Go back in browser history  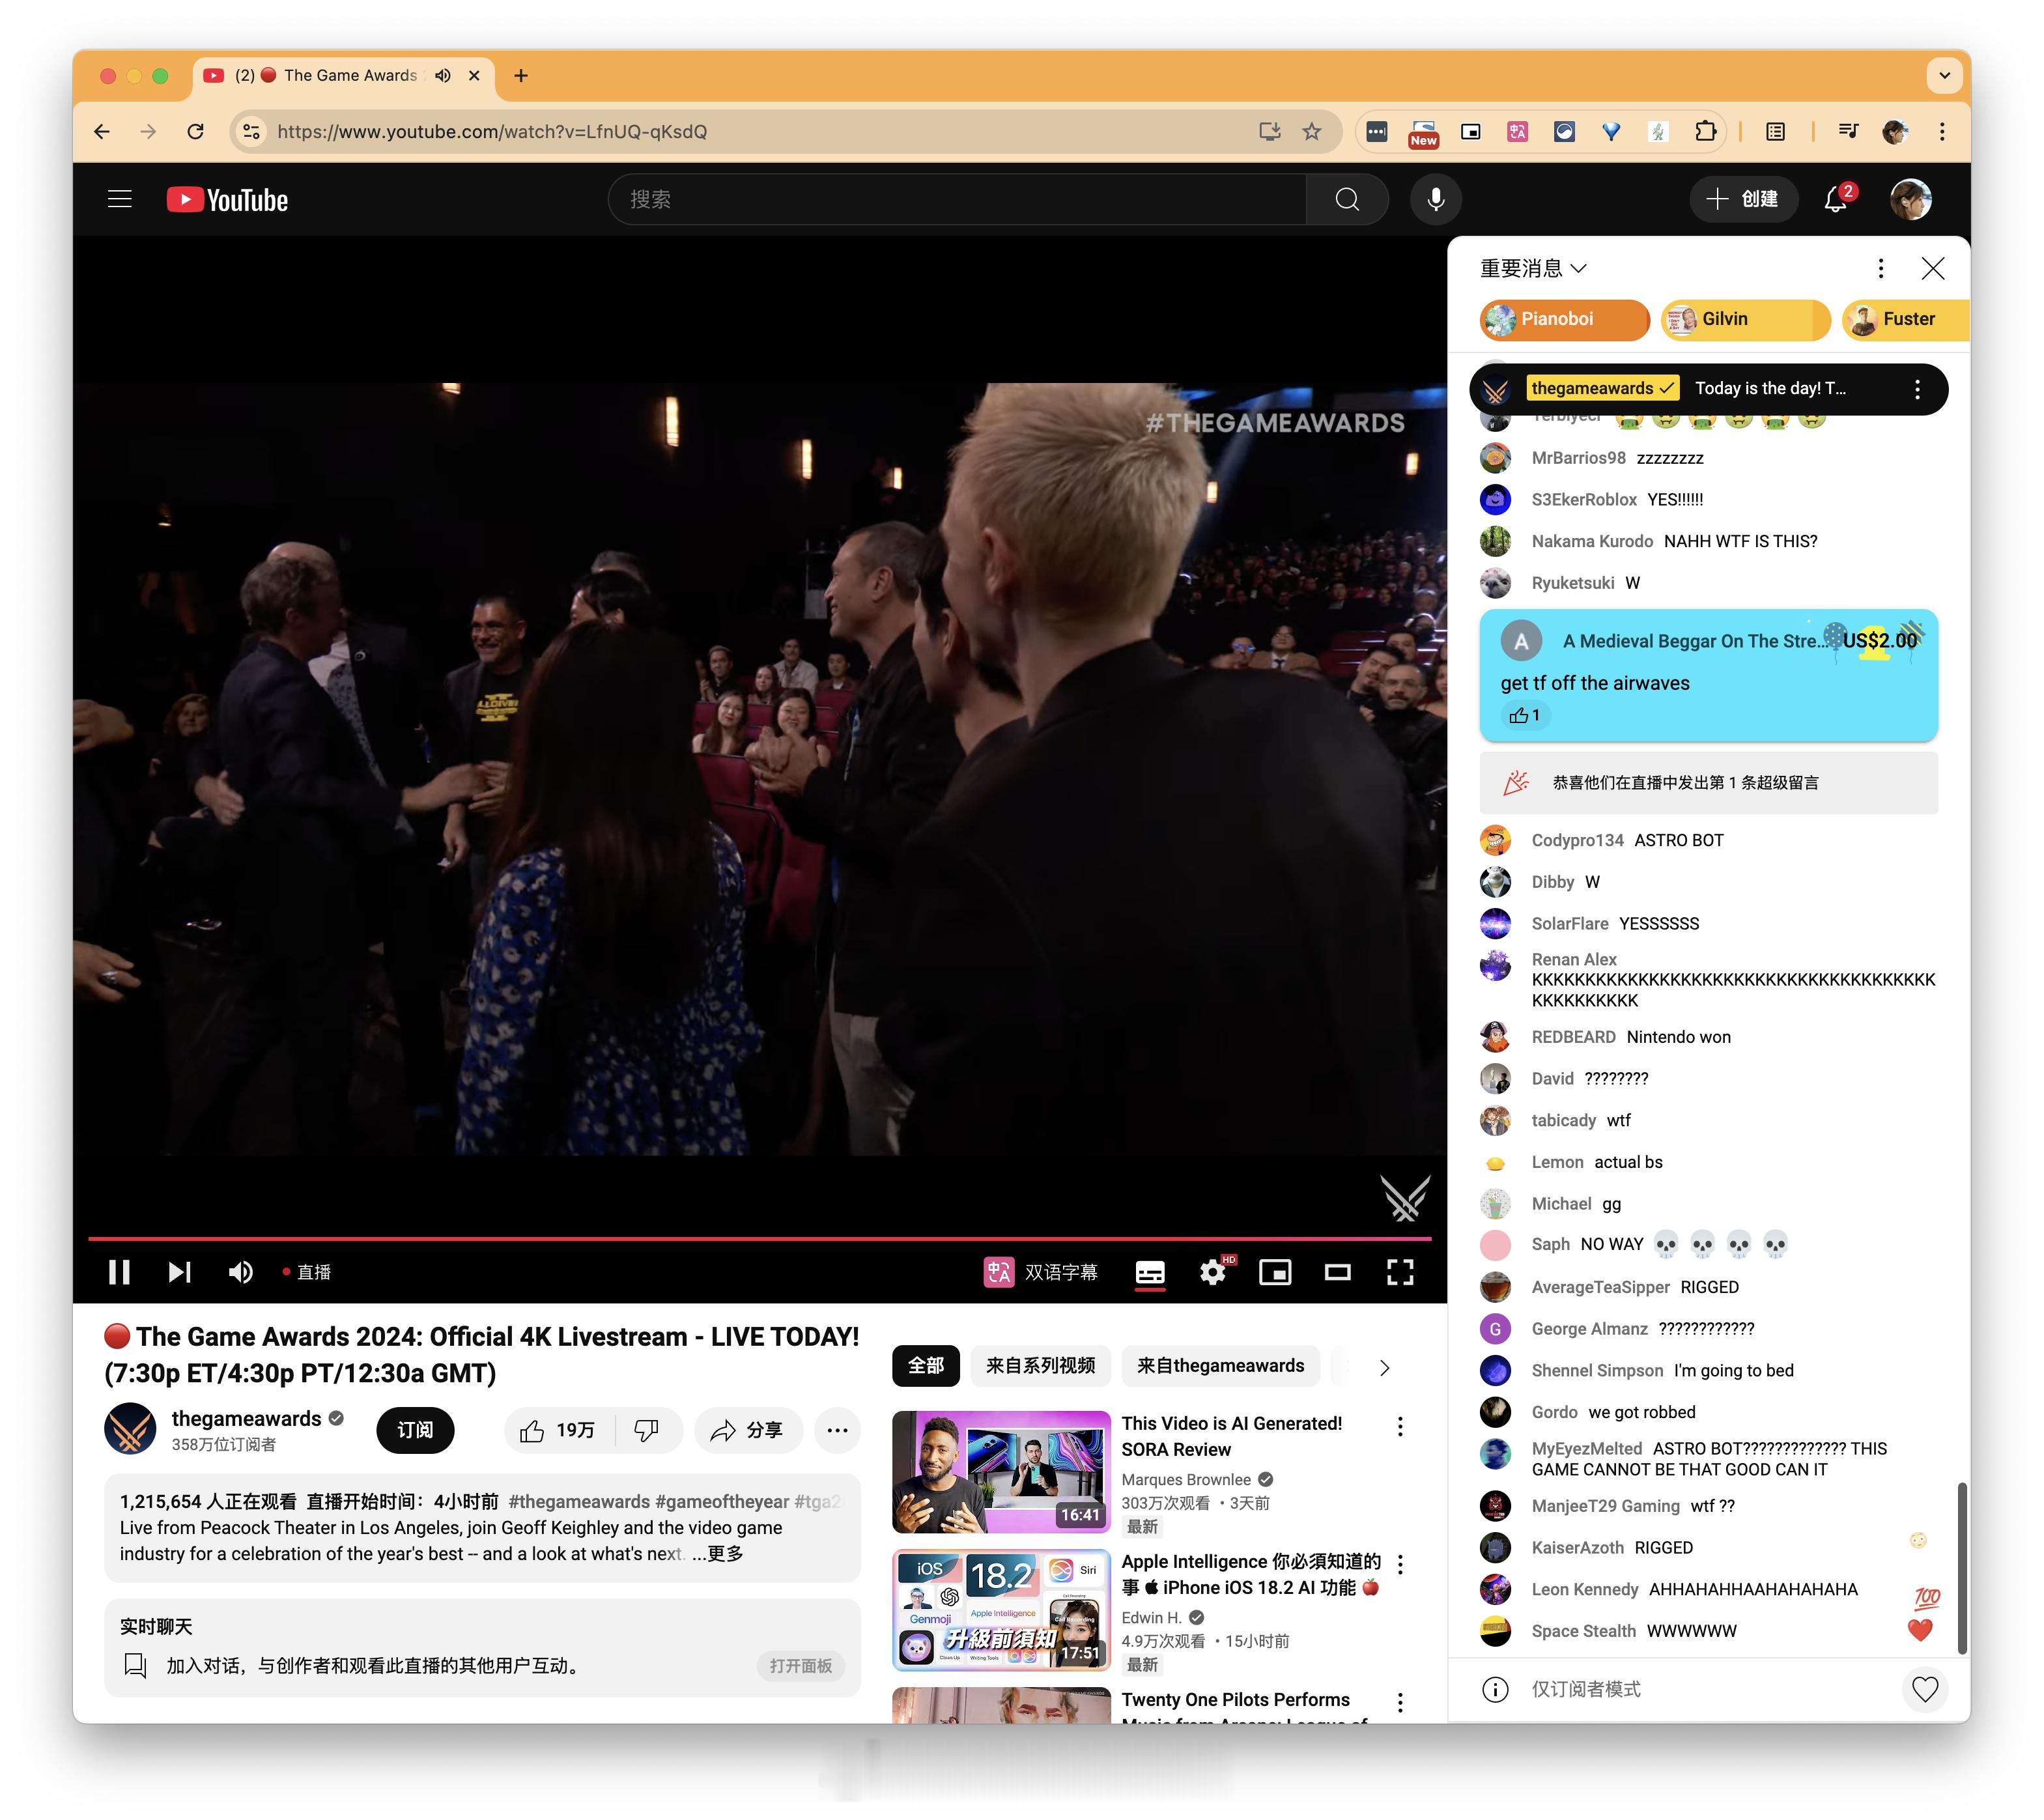[x=102, y=132]
